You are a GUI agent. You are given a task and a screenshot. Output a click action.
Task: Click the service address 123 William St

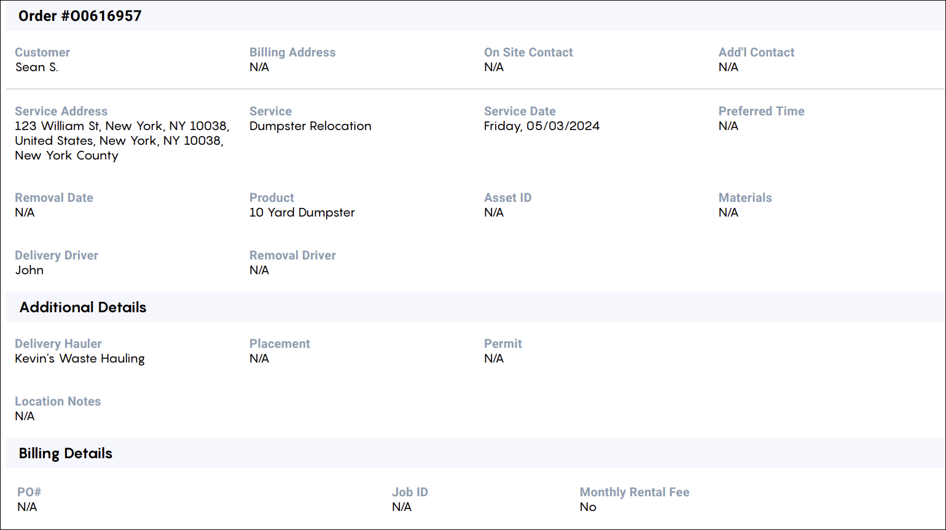point(122,140)
